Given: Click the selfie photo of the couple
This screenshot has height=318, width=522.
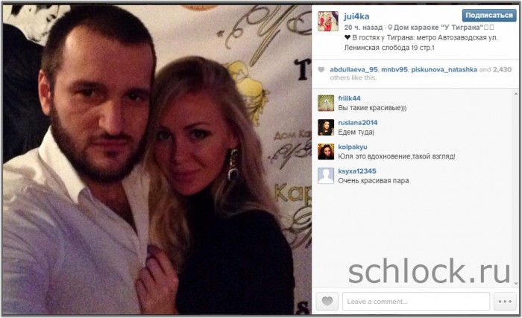Looking at the screenshot, I should point(157,159).
